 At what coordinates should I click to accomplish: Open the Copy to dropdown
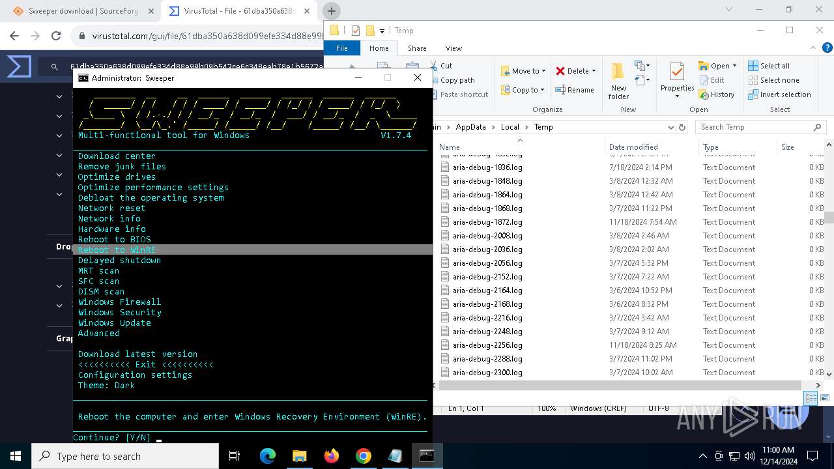pyautogui.click(x=524, y=90)
